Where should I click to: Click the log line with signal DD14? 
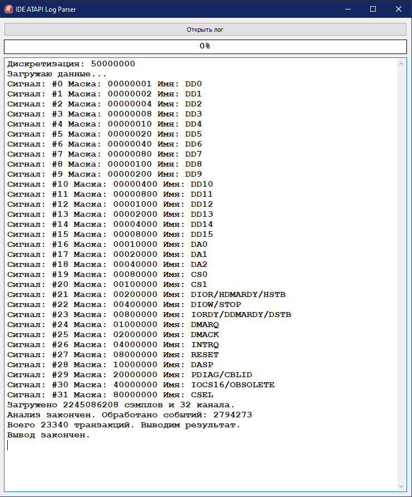(x=110, y=225)
